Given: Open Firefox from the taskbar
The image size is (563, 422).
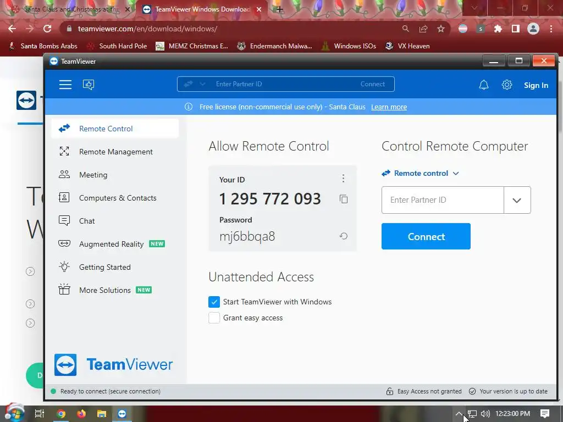Looking at the screenshot, I should tap(81, 414).
